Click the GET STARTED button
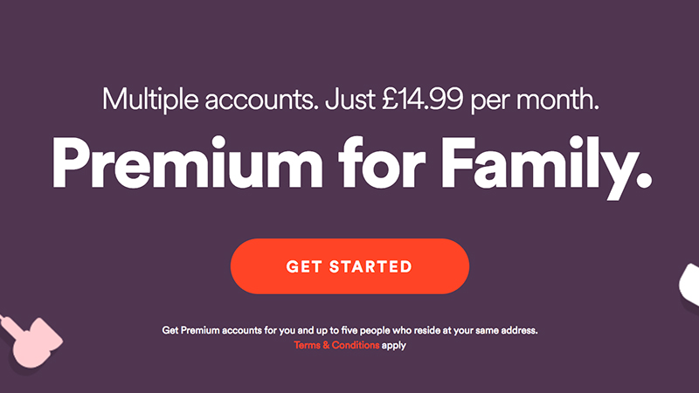 pos(349,266)
